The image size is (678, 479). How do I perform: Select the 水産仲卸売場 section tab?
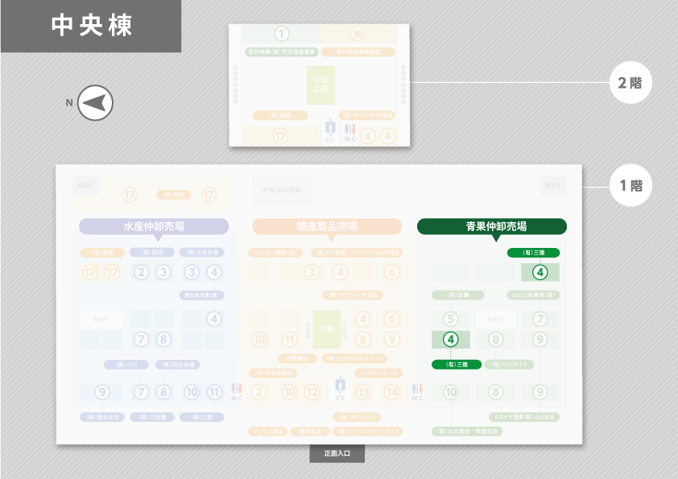[154, 226]
